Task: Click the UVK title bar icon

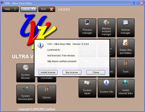Action: tap(3, 3)
